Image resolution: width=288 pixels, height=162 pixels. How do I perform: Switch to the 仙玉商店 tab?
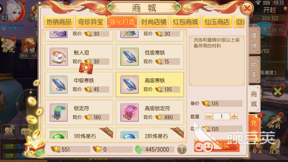(217, 22)
